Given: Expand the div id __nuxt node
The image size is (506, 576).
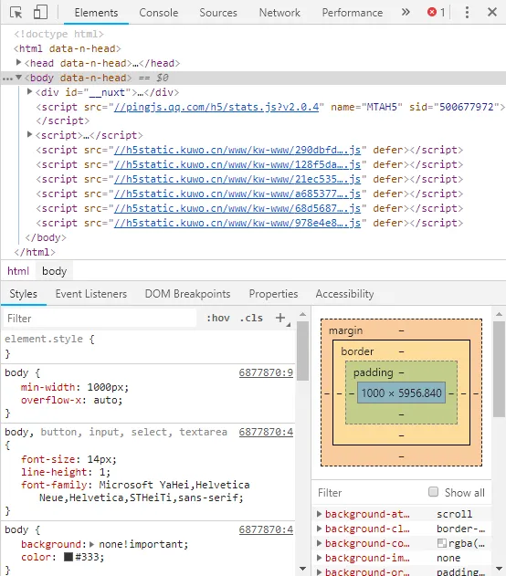Looking at the screenshot, I should [30, 92].
